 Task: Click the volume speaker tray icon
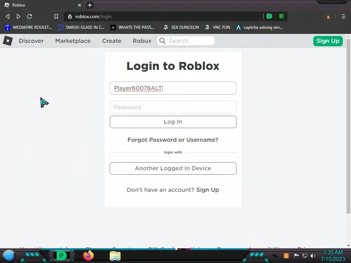coord(313,255)
